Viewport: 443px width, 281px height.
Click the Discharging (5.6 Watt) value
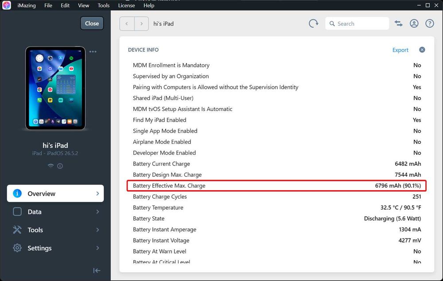pos(392,219)
